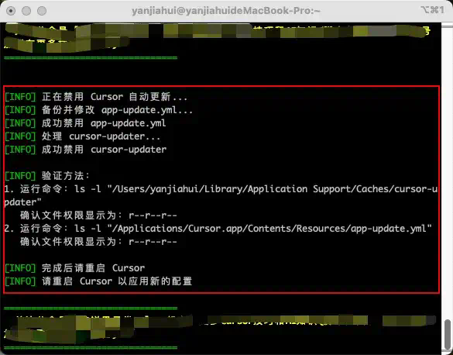Click the terminal window close button
The height and width of the screenshot is (355, 453).
point(11,11)
